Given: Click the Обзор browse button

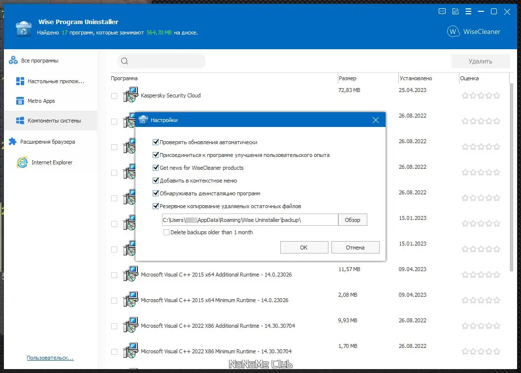Looking at the screenshot, I should (353, 220).
